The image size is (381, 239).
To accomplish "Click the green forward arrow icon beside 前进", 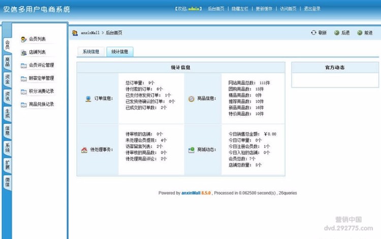I will (x=360, y=33).
